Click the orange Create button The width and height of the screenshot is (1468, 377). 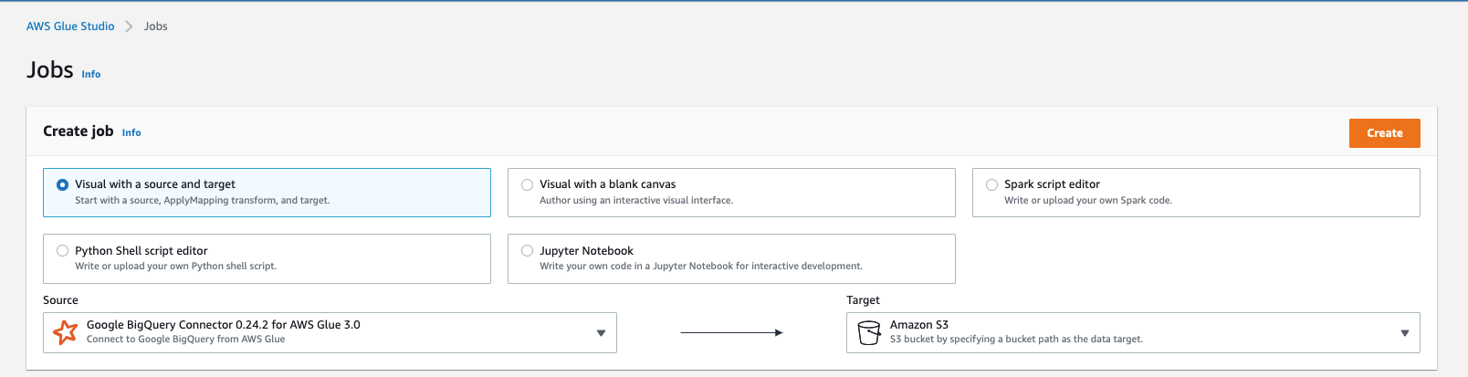pos(1384,133)
